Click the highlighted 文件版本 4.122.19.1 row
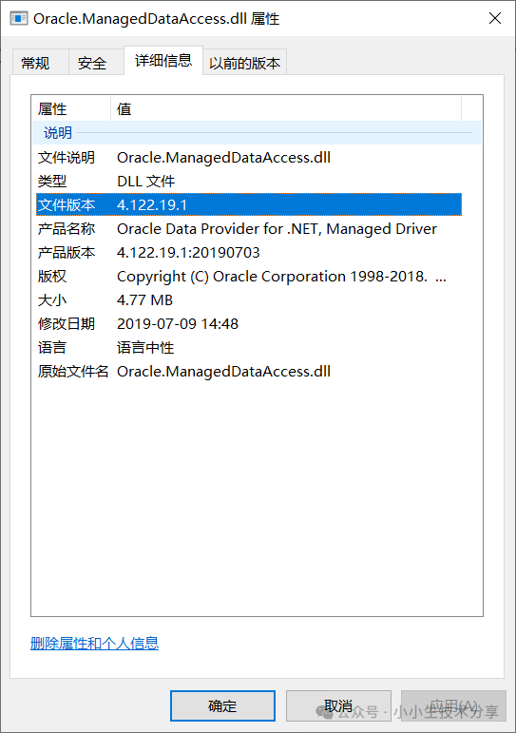 click(x=249, y=204)
